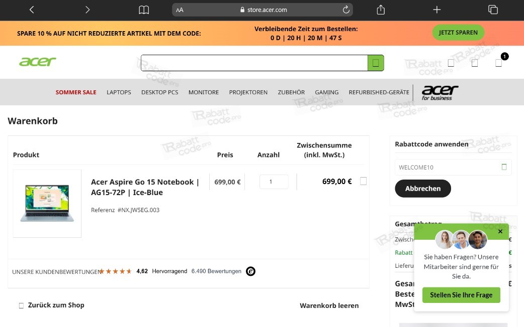Select the GAMING navigation item
Image resolution: width=524 pixels, height=327 pixels.
326,92
